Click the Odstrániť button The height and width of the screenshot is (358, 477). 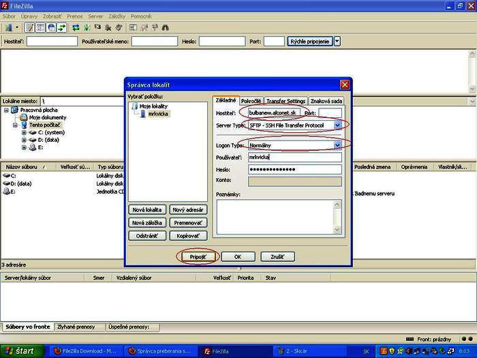click(147, 236)
